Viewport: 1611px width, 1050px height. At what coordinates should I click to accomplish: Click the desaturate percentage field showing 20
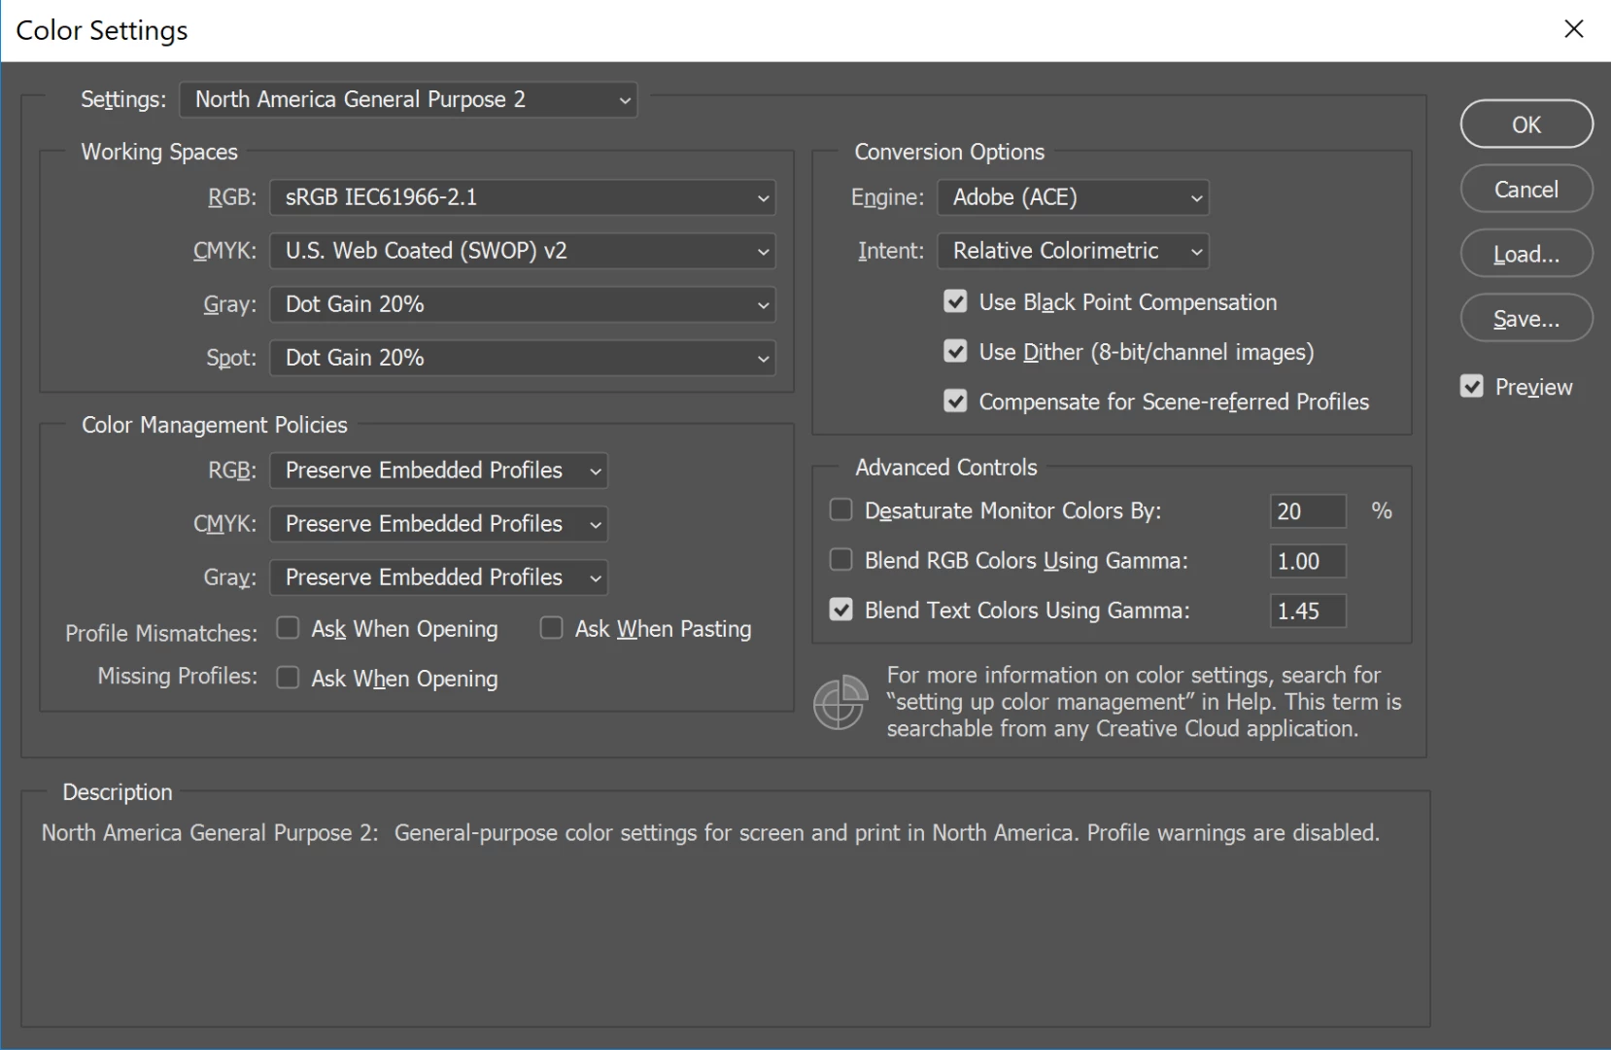[x=1308, y=511]
